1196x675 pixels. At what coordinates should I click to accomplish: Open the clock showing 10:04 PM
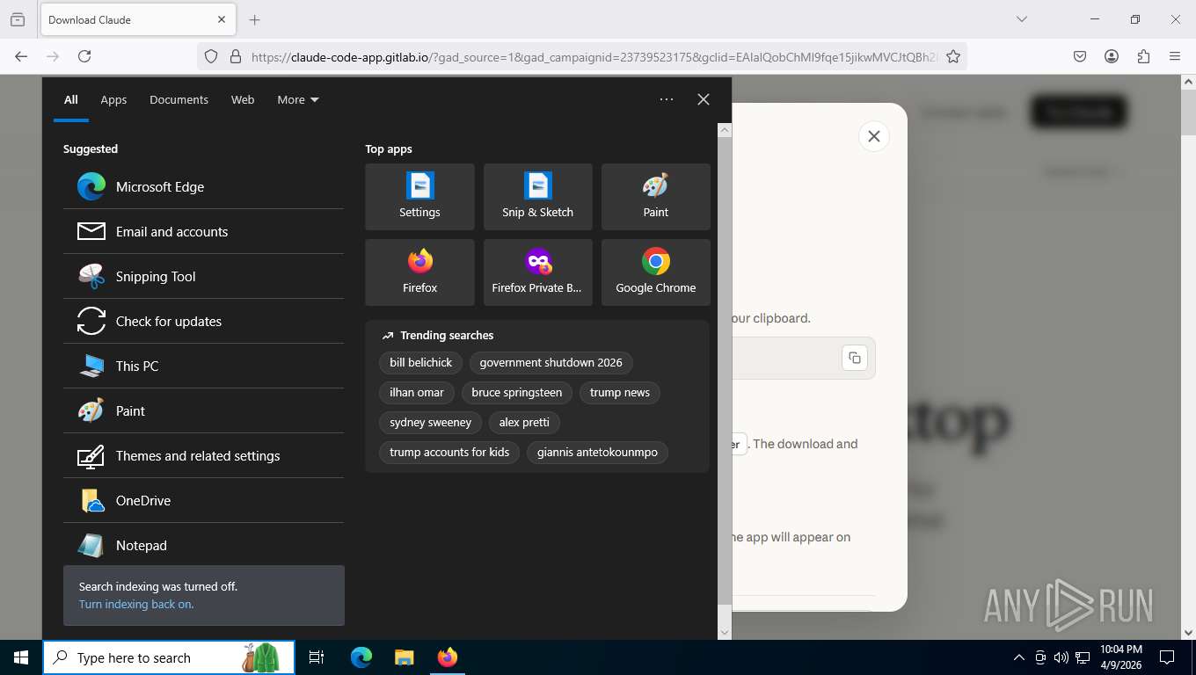(x=1120, y=657)
